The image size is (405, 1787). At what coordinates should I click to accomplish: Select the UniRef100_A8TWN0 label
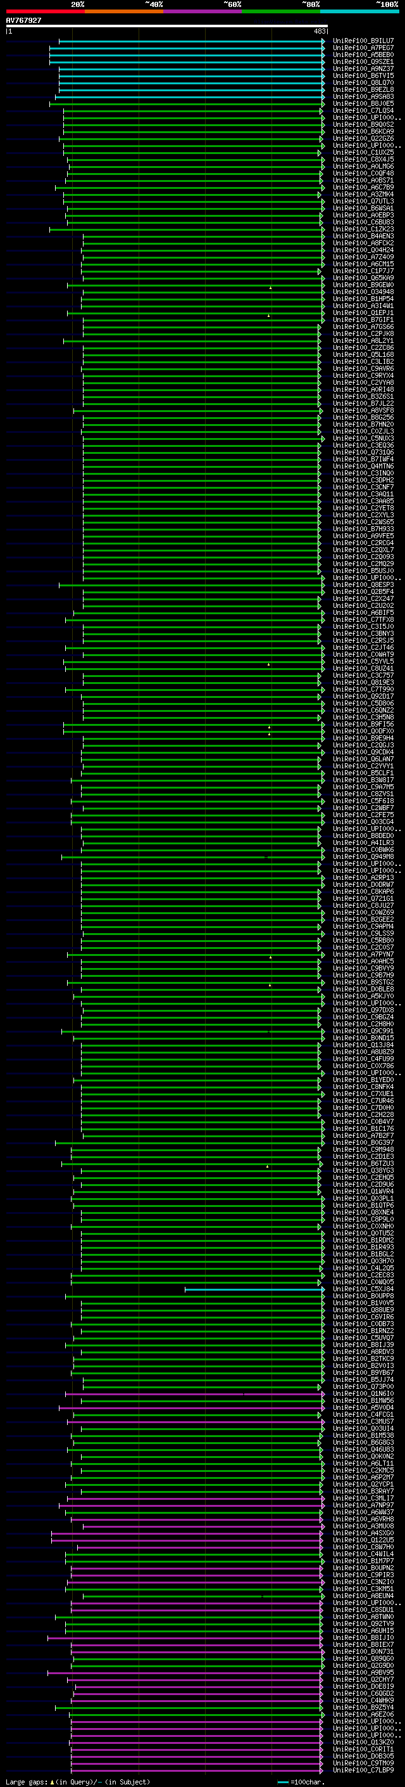click(363, 1616)
